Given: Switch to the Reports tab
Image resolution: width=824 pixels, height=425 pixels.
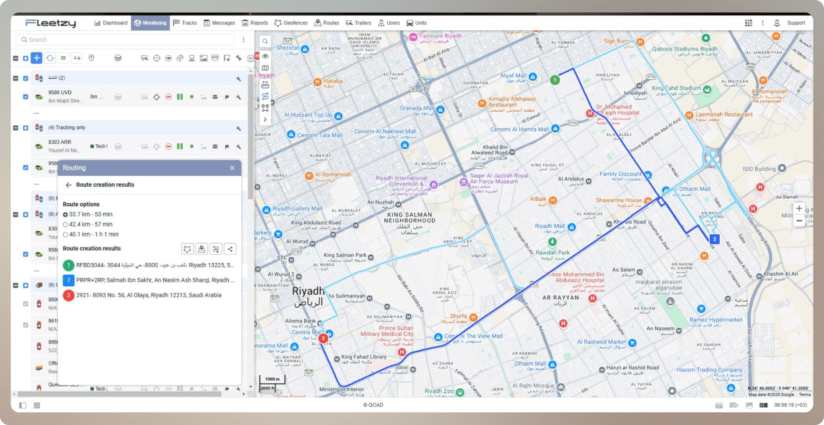Looking at the screenshot, I should (255, 23).
